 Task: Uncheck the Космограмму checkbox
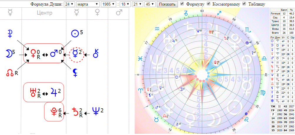click(x=209, y=4)
